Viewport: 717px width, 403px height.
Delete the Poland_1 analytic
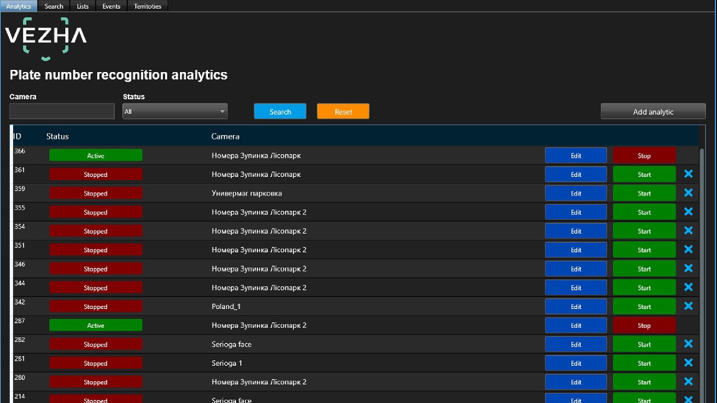(x=688, y=306)
